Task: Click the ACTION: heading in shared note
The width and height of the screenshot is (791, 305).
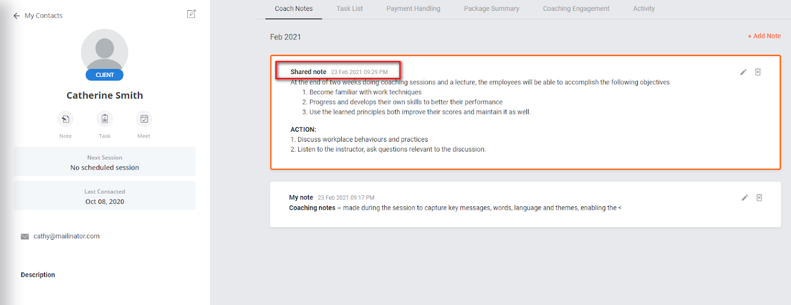Action: (304, 130)
